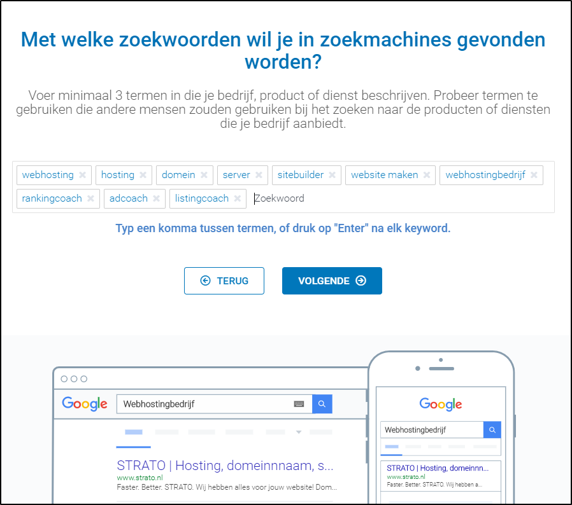Remove the 'listingcoach' keyword tag
Screen dimensions: 572x505
tap(237, 198)
